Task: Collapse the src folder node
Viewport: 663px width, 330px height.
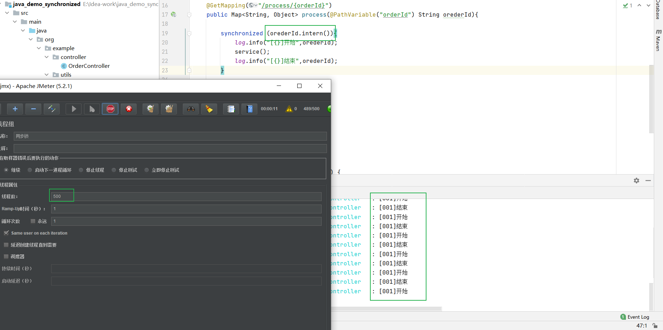Action: (6, 13)
